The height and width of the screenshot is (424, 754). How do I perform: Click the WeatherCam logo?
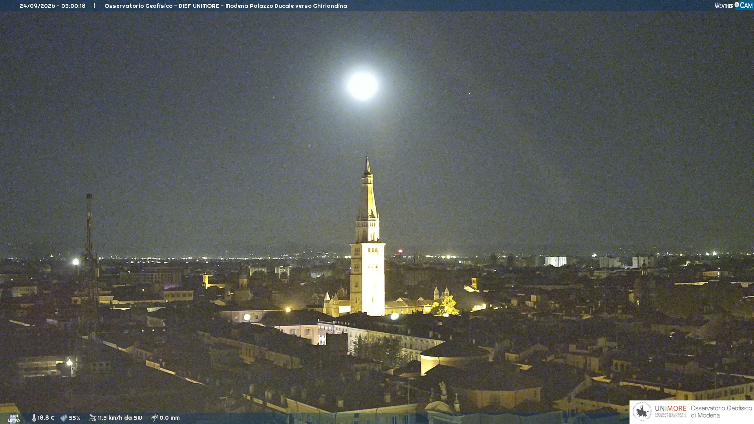click(x=733, y=5)
